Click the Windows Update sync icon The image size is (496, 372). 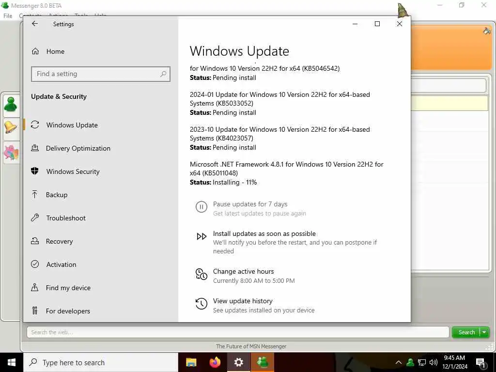[35, 124]
